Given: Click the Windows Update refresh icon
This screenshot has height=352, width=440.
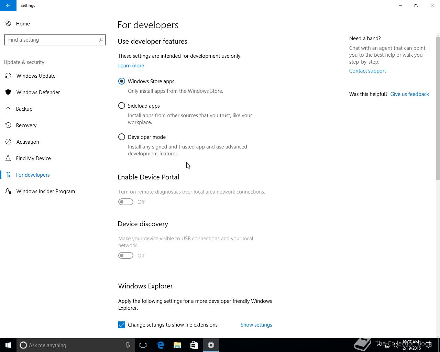Looking at the screenshot, I should pyautogui.click(x=8, y=76).
